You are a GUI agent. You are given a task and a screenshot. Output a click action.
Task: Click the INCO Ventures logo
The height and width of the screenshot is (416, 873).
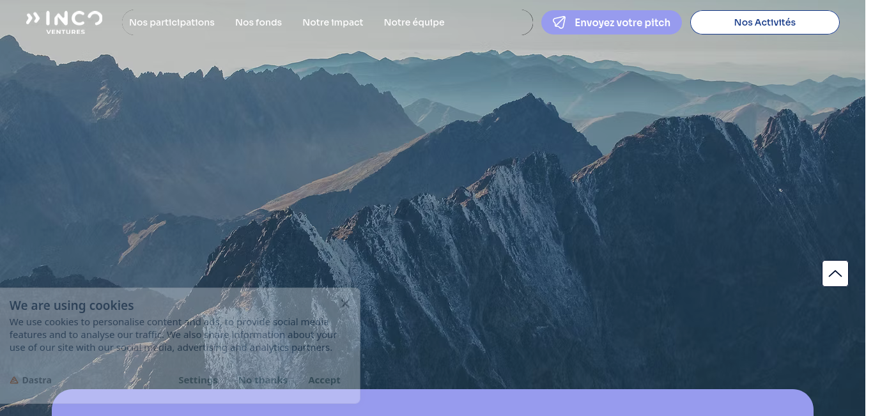(x=64, y=22)
